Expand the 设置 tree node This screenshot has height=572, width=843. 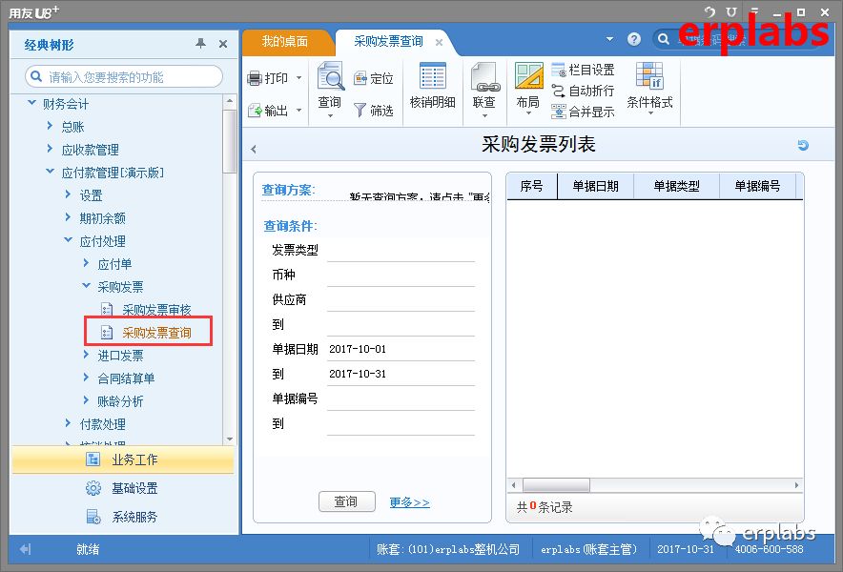pos(69,194)
